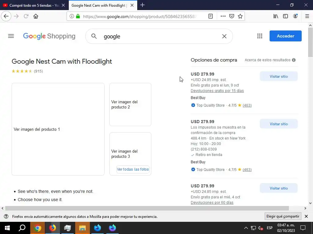Visit site for third USD 279.99 offer

279,188
